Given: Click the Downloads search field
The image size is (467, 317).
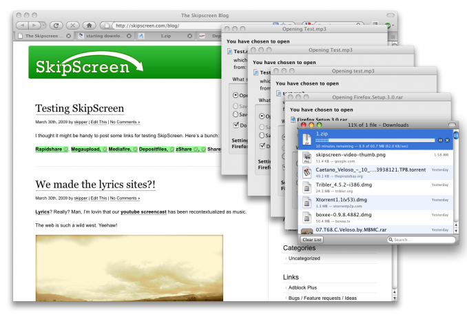Looking at the screenshot, I should click(421, 240).
